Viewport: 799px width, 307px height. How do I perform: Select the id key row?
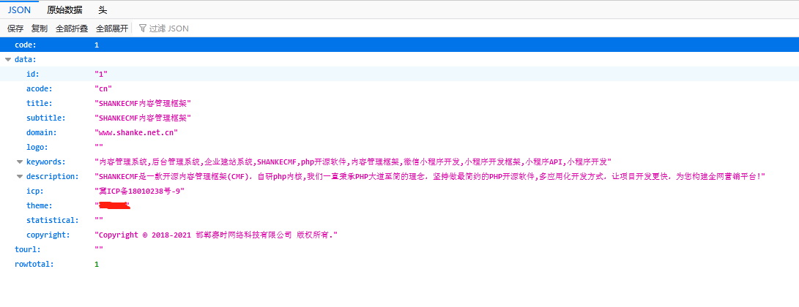tap(33, 75)
